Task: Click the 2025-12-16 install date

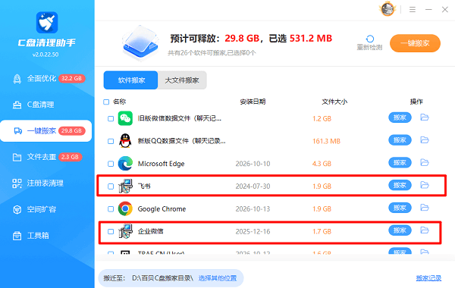Action: click(x=253, y=231)
